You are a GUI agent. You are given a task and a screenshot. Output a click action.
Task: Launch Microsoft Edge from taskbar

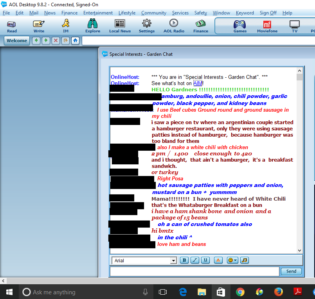(183, 292)
